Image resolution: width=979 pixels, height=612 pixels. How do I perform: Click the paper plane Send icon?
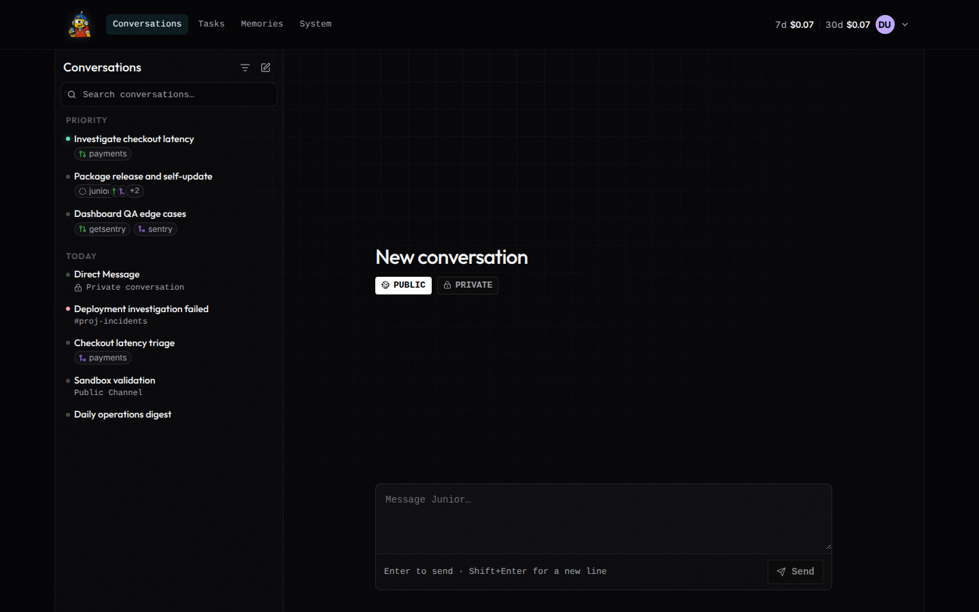point(781,572)
